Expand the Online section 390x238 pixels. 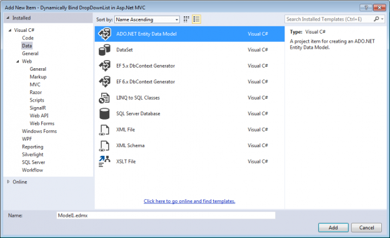pos(8,182)
